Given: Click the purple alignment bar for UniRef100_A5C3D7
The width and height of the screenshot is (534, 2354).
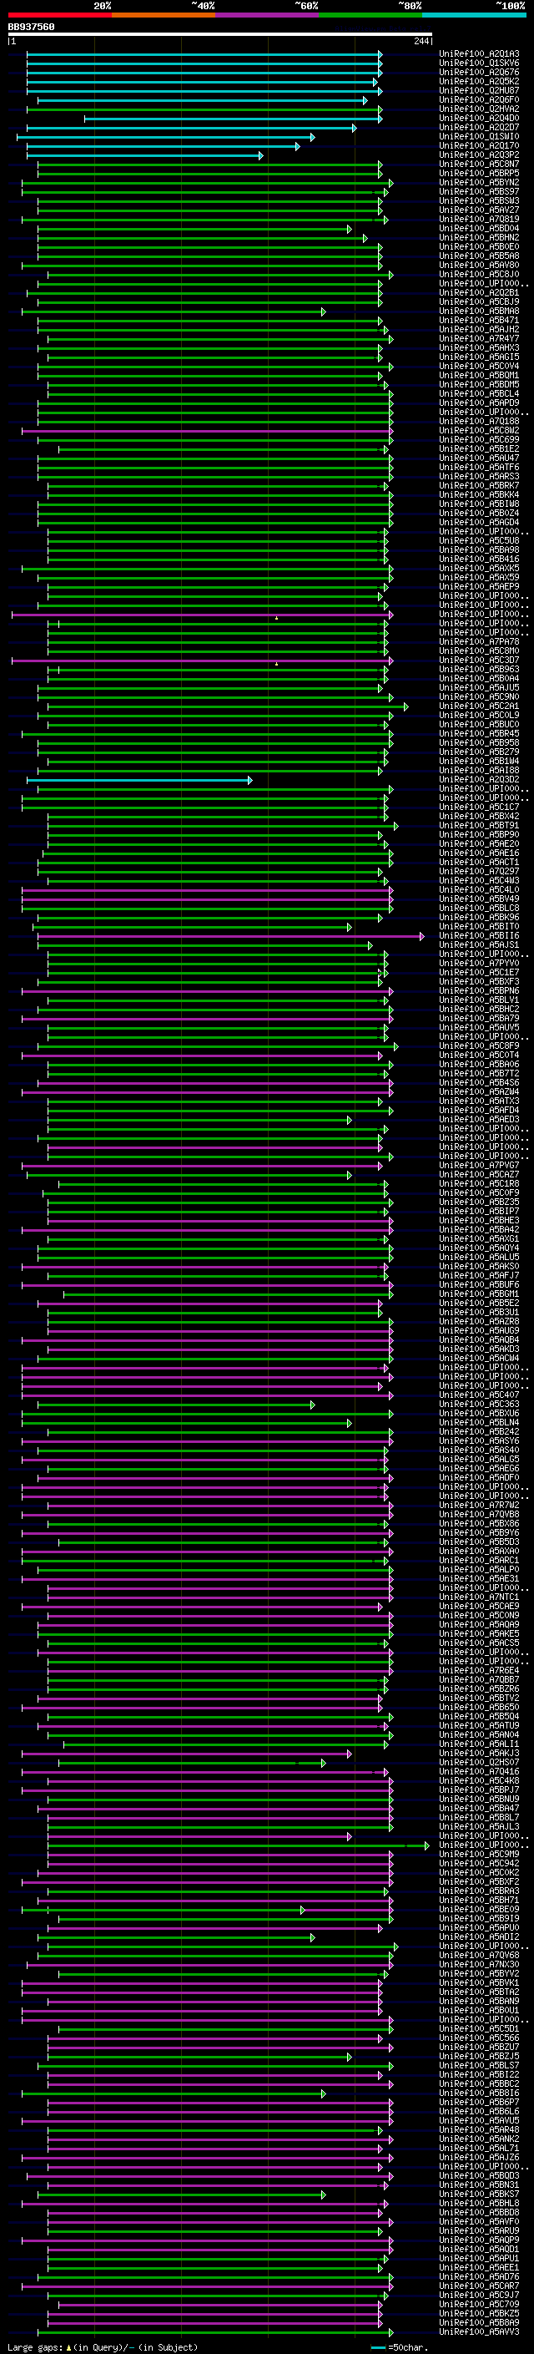Looking at the screenshot, I should tap(203, 660).
